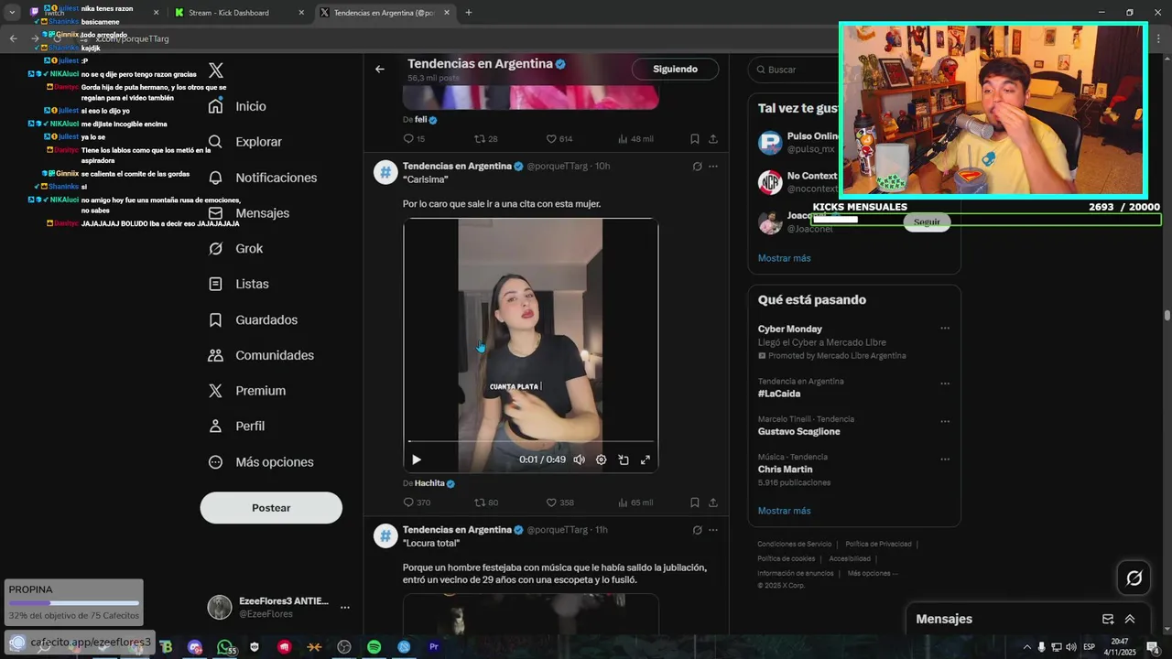The height and width of the screenshot is (659, 1172).
Task: Play the Carísima video
Action: (417, 459)
